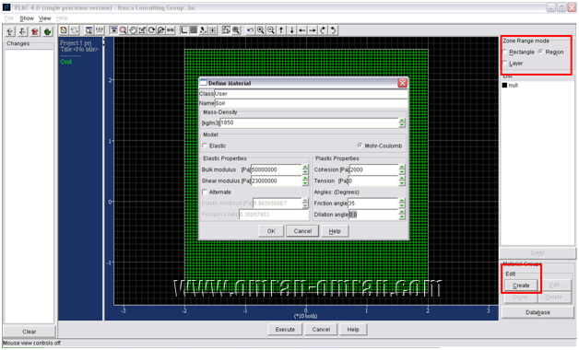Click the pan up arrow icon
Viewport: 579px width, 350px height.
click(281, 30)
